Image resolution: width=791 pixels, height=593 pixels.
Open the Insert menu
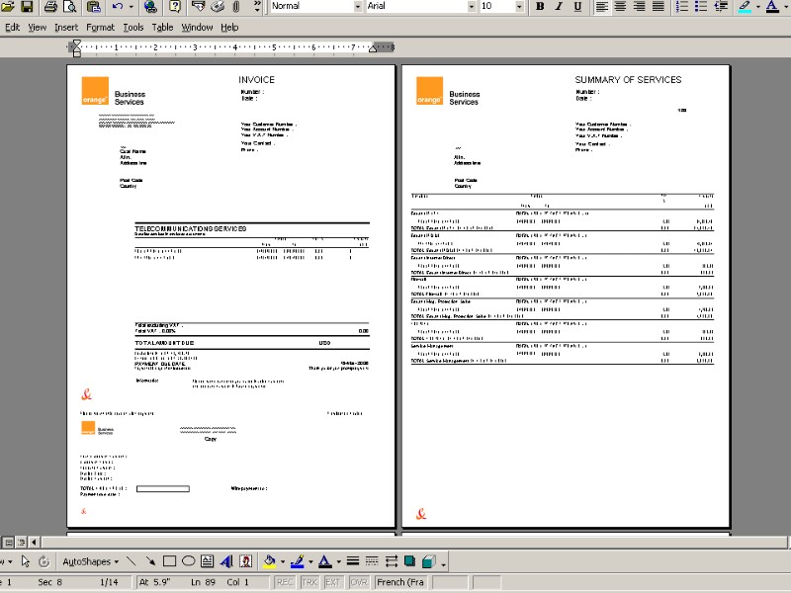(x=66, y=28)
